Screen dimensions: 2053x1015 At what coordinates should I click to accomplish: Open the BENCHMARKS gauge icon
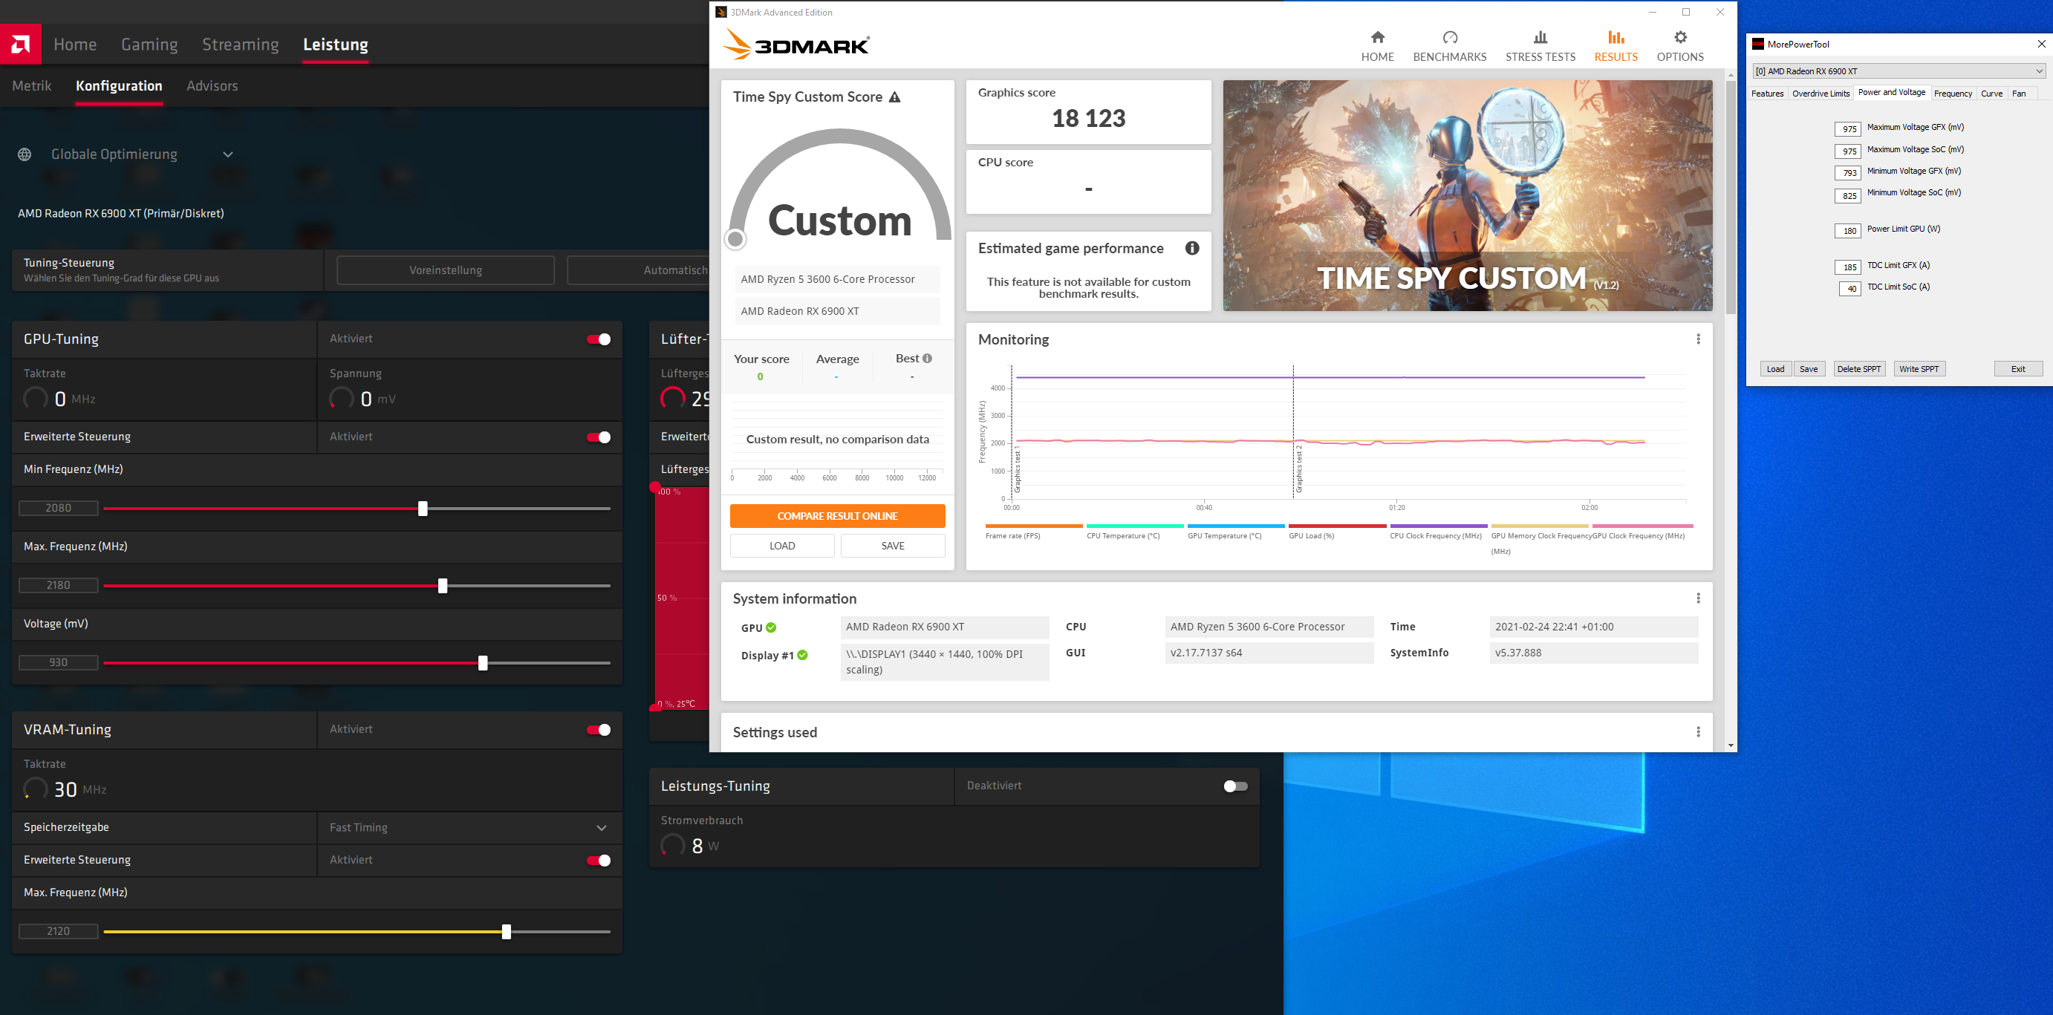coord(1449,37)
